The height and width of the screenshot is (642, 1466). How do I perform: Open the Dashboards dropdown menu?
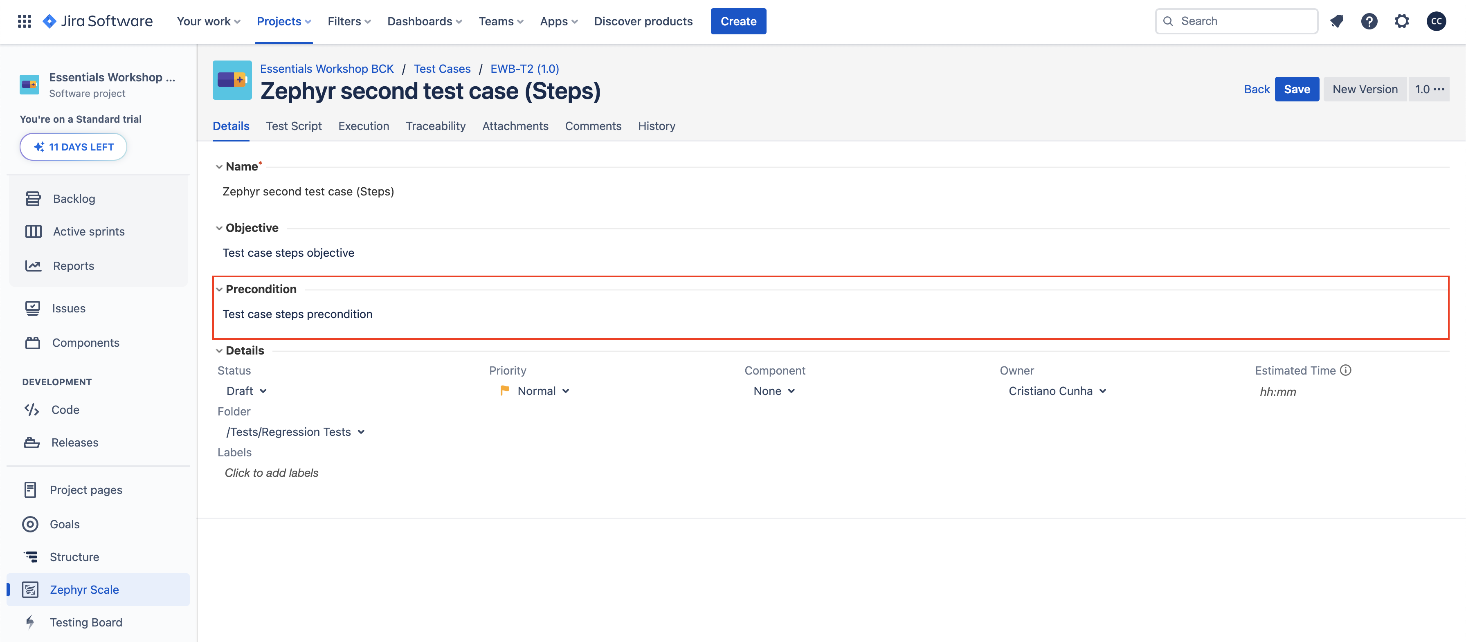click(425, 21)
